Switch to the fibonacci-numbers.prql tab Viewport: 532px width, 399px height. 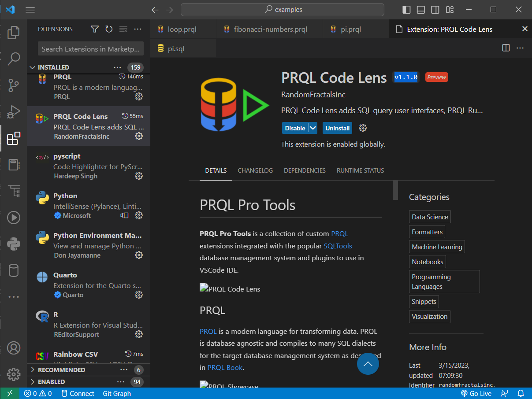click(269, 30)
